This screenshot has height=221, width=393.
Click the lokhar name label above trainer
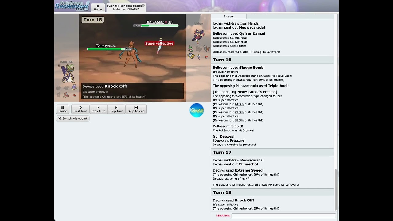point(198,24)
